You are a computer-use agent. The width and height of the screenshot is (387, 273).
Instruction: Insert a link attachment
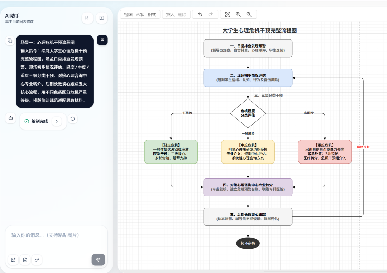(37, 260)
